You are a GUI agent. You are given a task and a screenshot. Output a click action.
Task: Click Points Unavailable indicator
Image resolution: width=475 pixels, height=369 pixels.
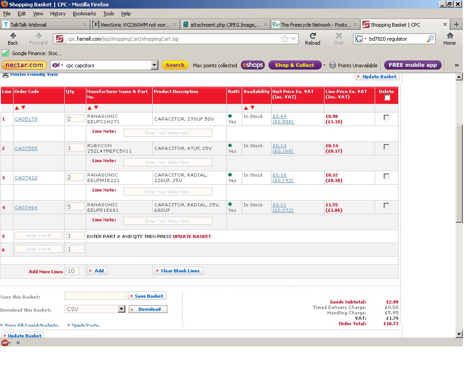click(353, 65)
